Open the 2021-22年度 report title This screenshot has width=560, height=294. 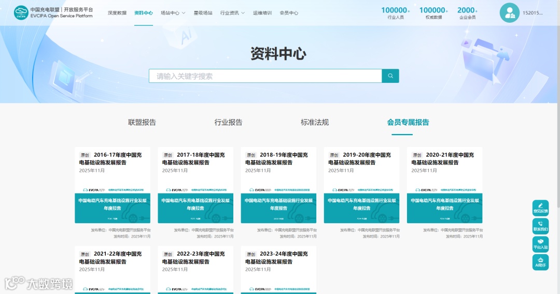click(110, 258)
